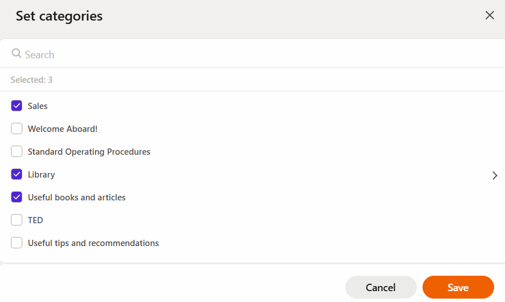Save the selected categories
The width and height of the screenshot is (505, 302).
pyautogui.click(x=458, y=287)
